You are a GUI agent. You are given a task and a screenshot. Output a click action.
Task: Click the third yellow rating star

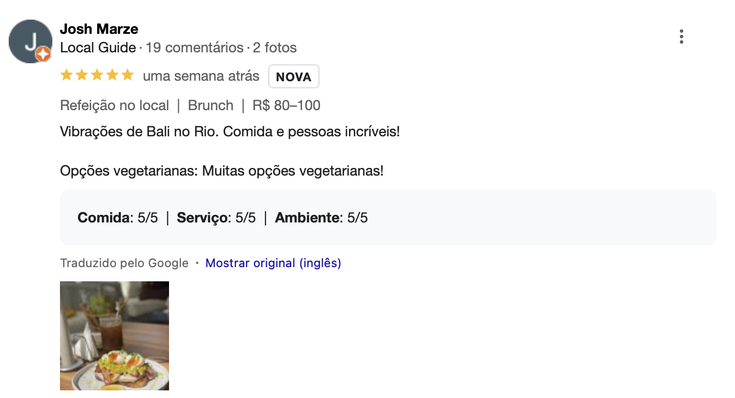pyautogui.click(x=97, y=75)
